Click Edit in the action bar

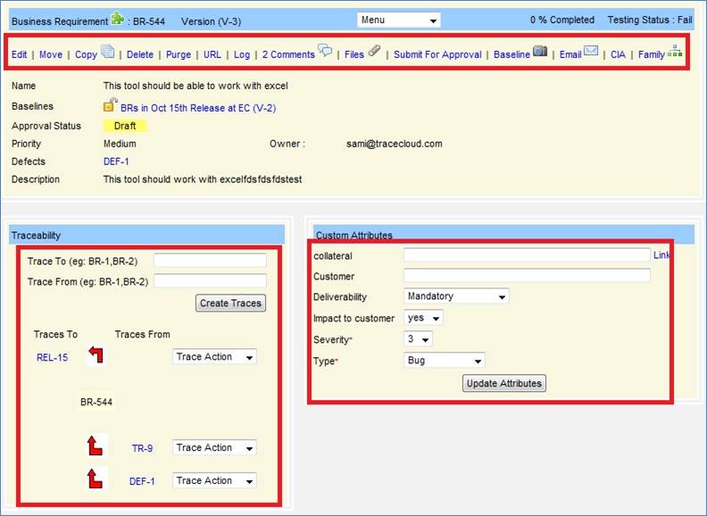[19, 54]
